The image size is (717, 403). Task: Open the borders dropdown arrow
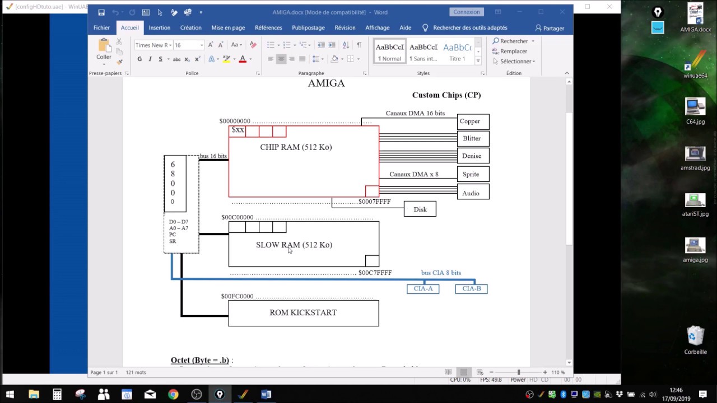(x=358, y=59)
